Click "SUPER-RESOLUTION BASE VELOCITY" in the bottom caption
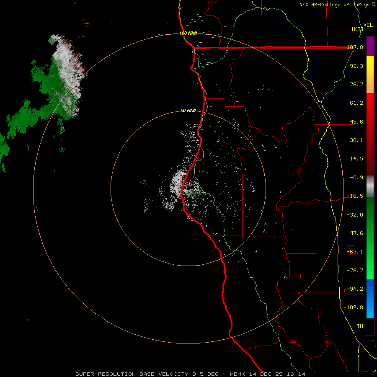Viewport: 377px width, 377px height. coord(132,374)
